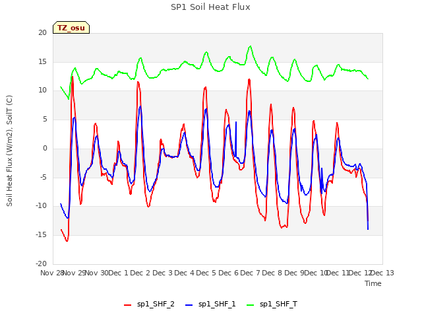Click the TZ_osu annotation label
This screenshot has width=422, height=317.
click(x=71, y=28)
